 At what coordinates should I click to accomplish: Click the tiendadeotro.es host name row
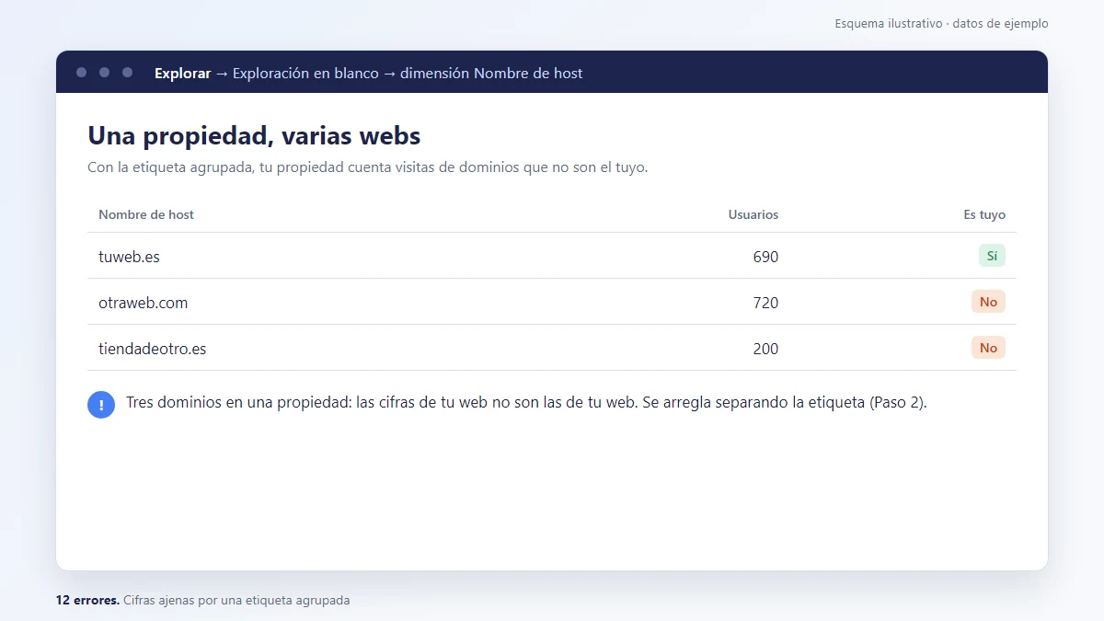point(552,348)
